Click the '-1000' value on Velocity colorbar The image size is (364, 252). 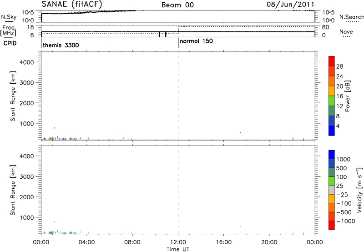pos(345,221)
